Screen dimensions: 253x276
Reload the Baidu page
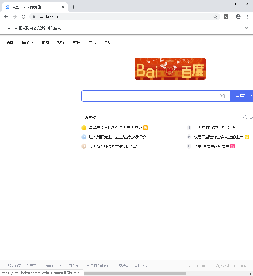[x=23, y=17]
